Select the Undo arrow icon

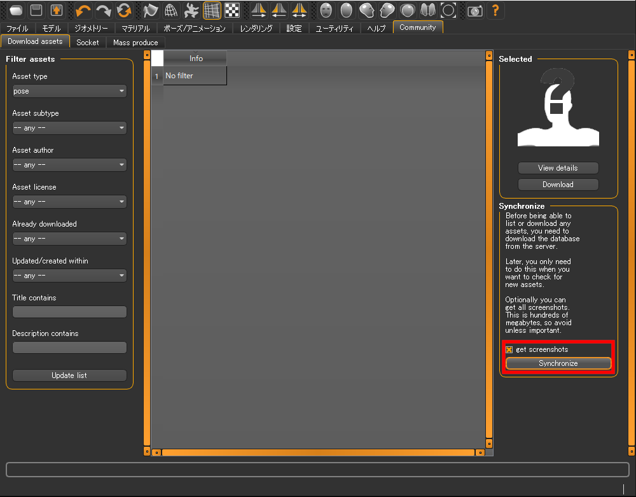click(83, 10)
